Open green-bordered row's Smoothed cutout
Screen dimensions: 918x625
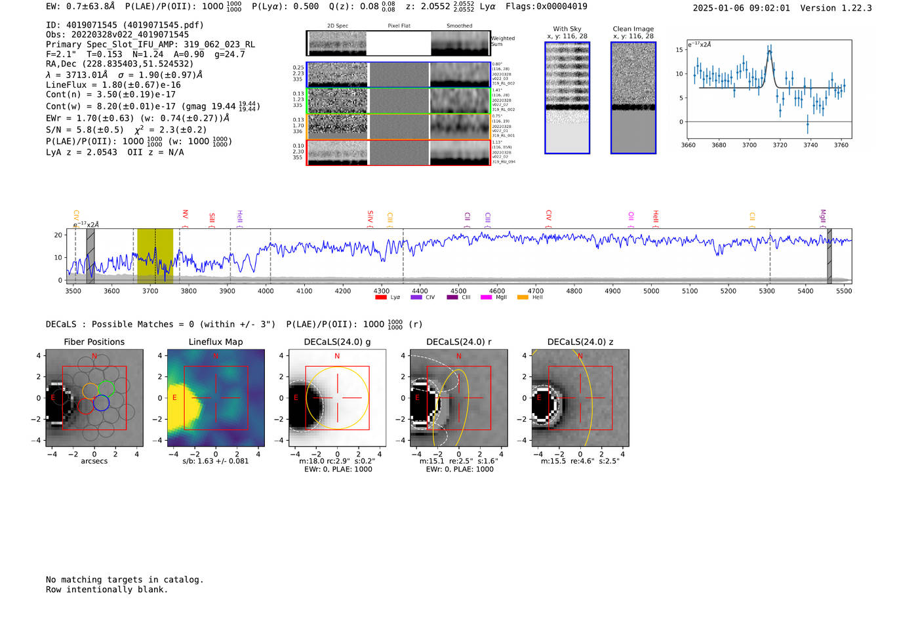pyautogui.click(x=460, y=101)
